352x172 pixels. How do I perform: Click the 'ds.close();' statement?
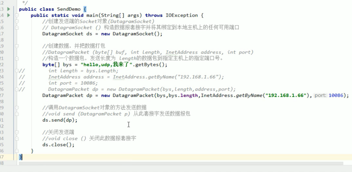(x=58, y=145)
